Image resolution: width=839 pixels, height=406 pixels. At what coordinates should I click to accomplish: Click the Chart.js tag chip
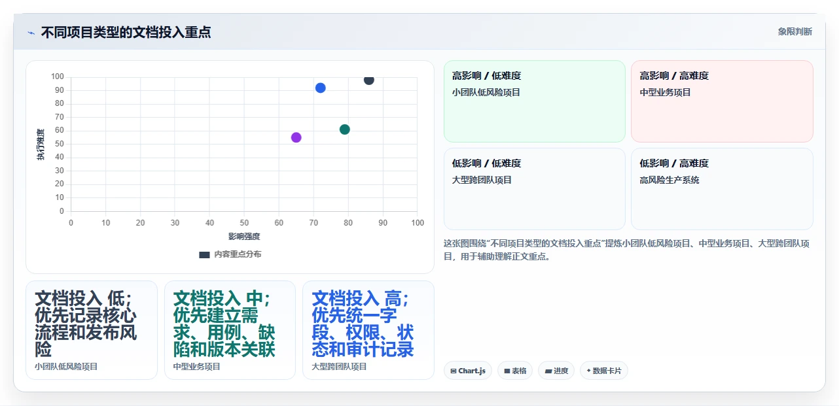[x=468, y=371]
